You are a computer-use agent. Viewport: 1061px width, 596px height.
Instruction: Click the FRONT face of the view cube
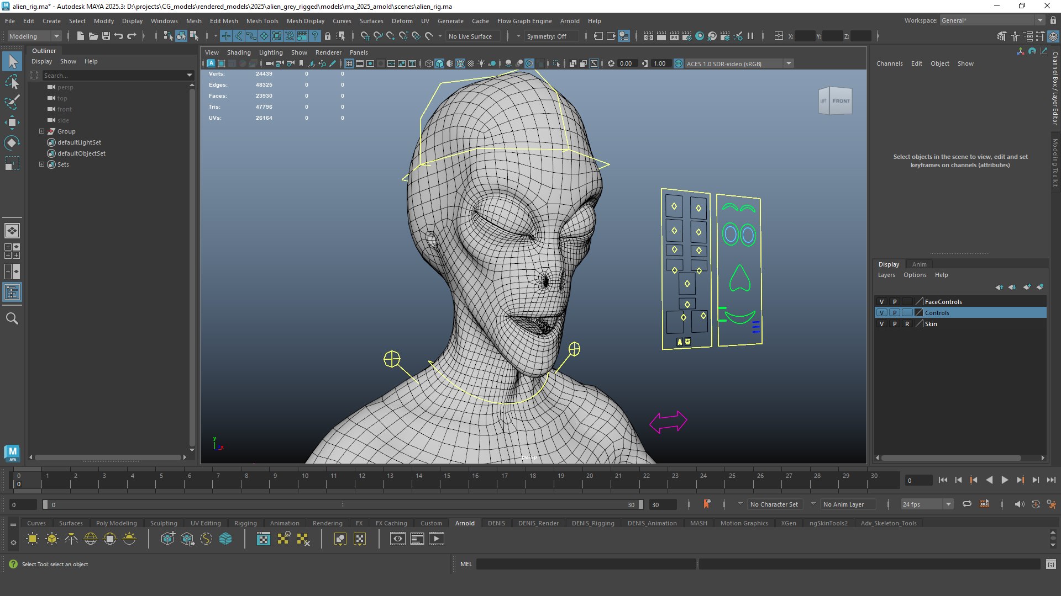click(841, 101)
